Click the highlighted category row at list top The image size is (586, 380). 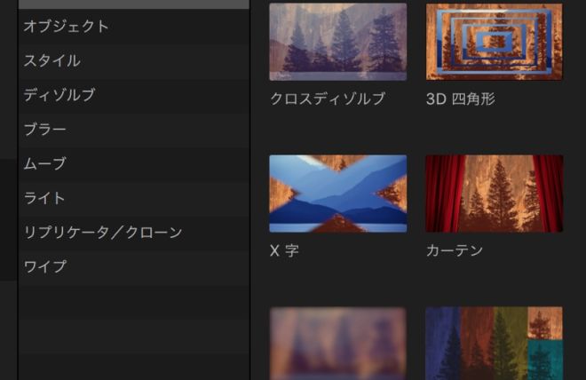click(x=133, y=4)
